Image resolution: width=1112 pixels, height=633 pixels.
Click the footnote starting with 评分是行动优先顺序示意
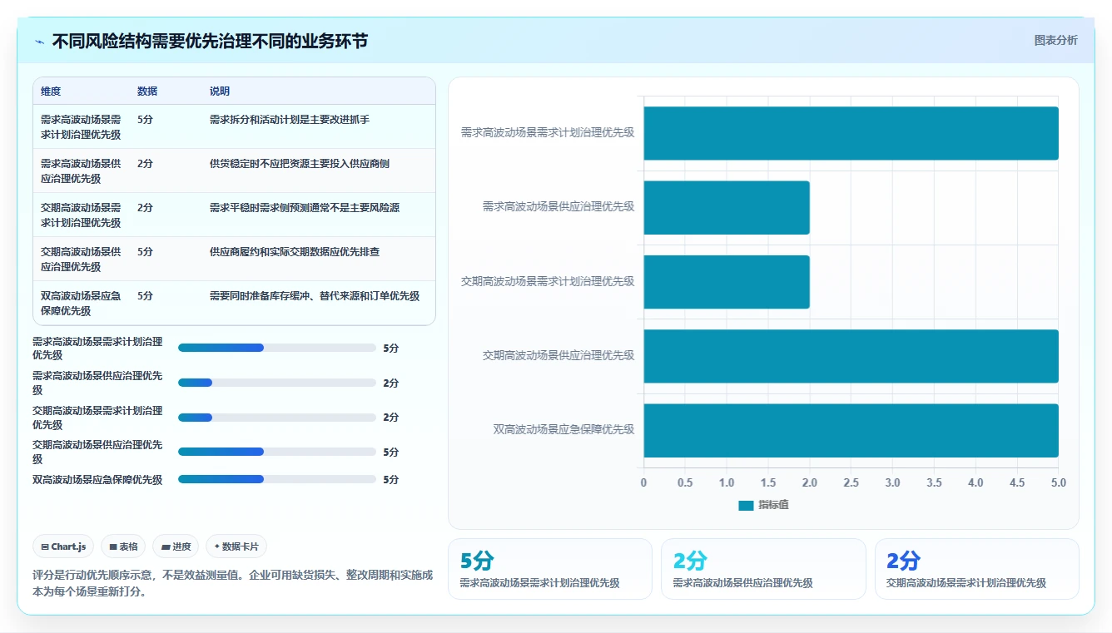(232, 584)
